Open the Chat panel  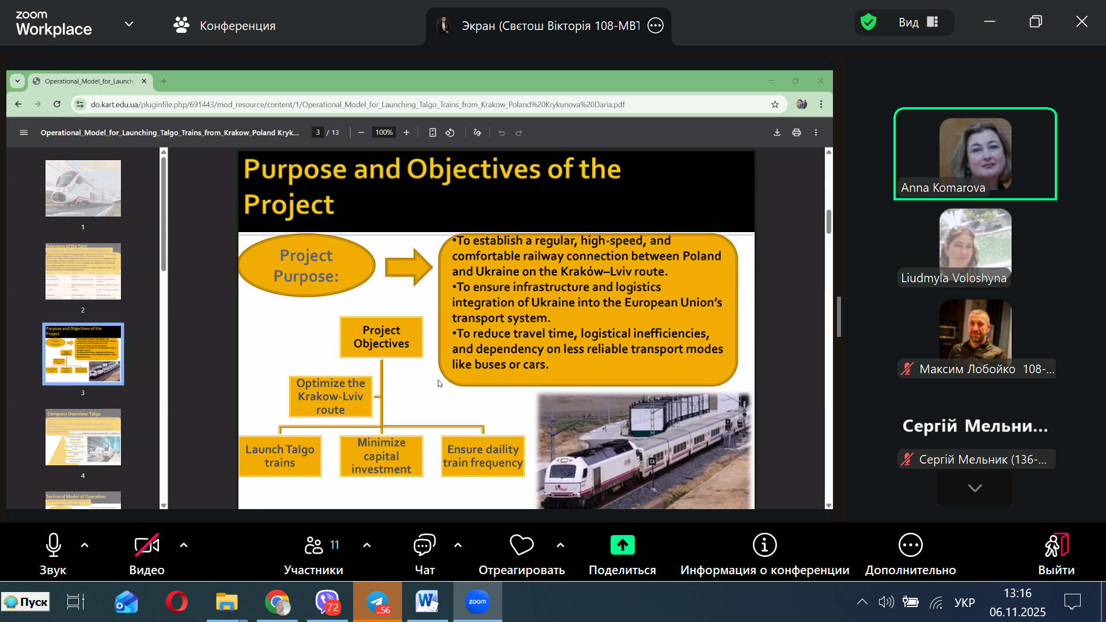pyautogui.click(x=425, y=545)
